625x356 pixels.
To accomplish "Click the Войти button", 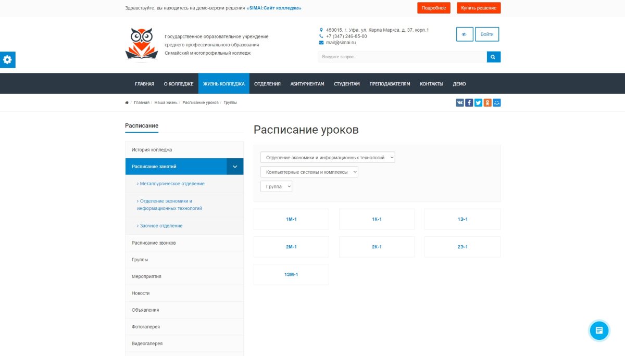I will point(486,34).
